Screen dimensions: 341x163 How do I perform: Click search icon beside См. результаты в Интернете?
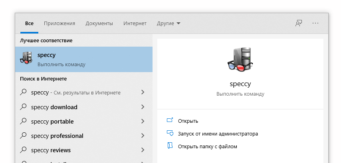point(23,92)
